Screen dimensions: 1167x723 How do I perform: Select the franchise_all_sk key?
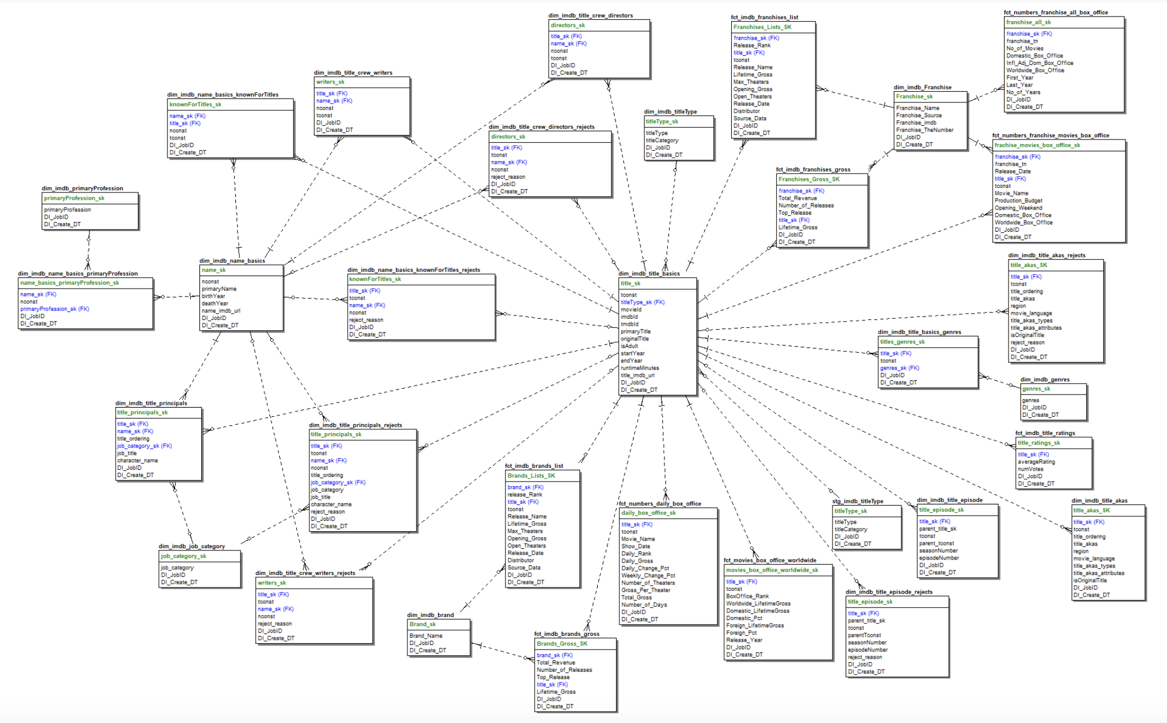pos(1028,22)
